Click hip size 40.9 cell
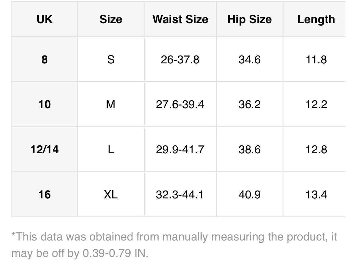Image resolution: width=357 pixels, height=267 pixels. [250, 194]
